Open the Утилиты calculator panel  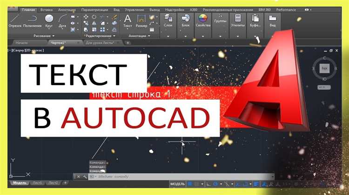click(238, 21)
